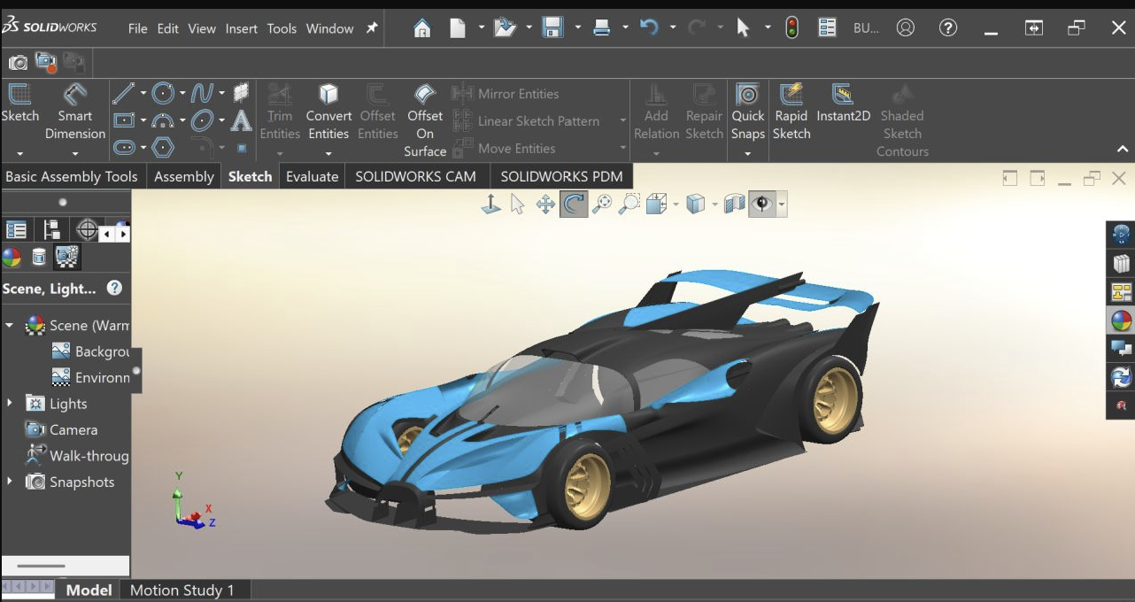The width and height of the screenshot is (1135, 602).
Task: Toggle the Select arrow in view toolbar
Action: pyautogui.click(x=518, y=205)
